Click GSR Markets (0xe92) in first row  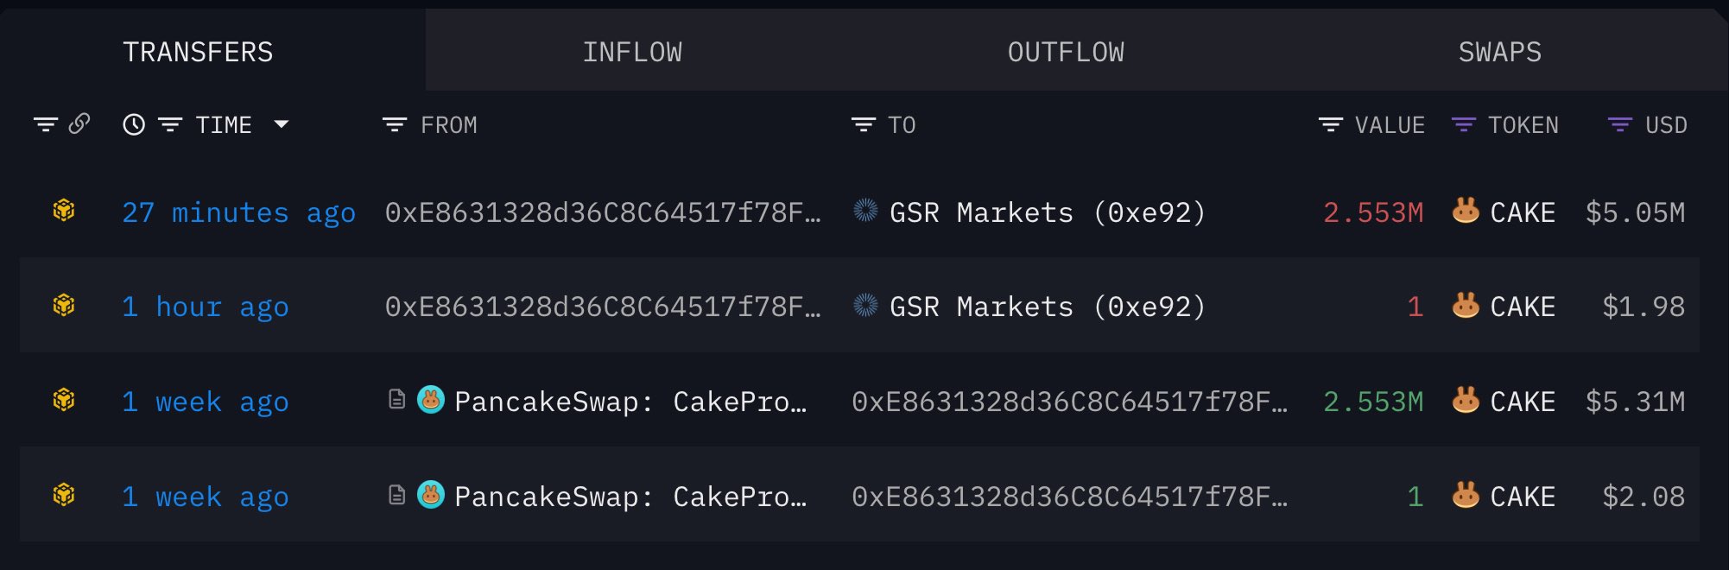1047,212
